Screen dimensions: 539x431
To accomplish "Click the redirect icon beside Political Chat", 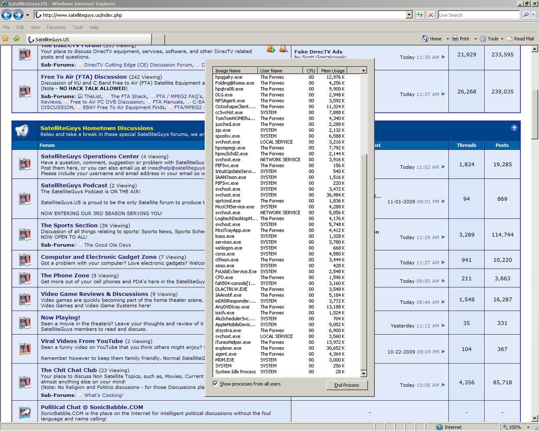I will click(x=25, y=412).
